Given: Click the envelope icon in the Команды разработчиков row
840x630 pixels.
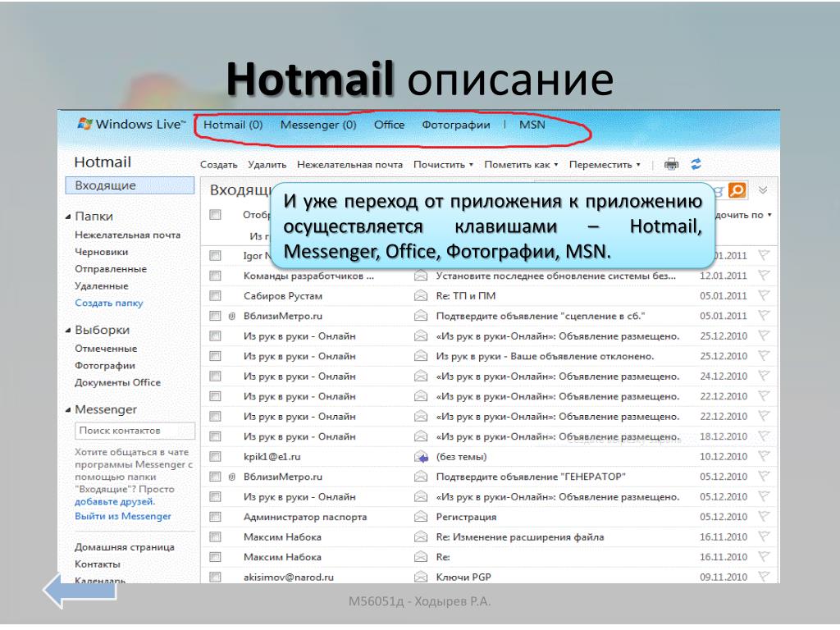Looking at the screenshot, I should click(x=421, y=276).
